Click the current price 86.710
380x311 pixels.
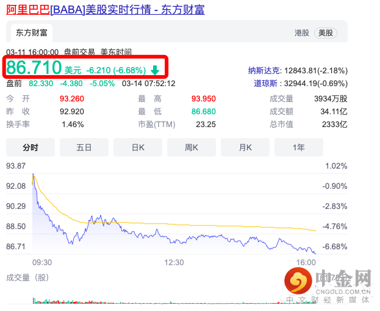pyautogui.click(x=34, y=67)
